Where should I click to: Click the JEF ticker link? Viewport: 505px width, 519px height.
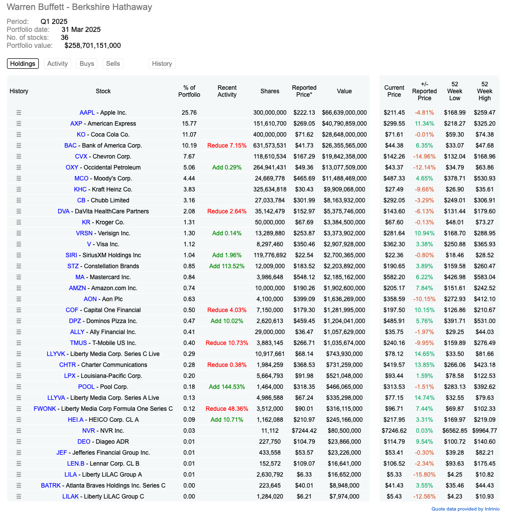[62, 453]
